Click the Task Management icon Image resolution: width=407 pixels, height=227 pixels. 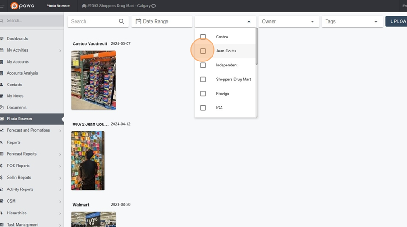tap(1, 225)
